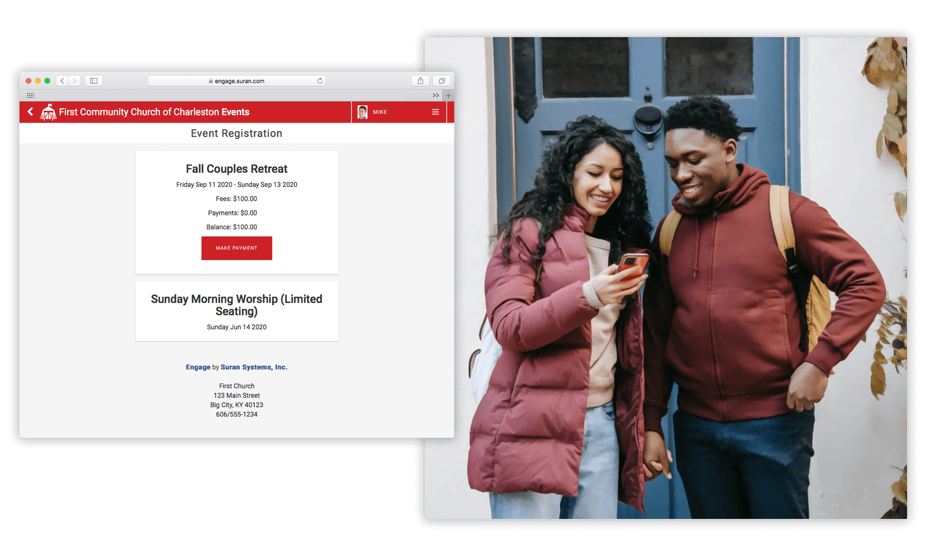Image resolution: width=927 pixels, height=556 pixels.
Task: Click the couple photo beside the browser
Action: pos(666,278)
